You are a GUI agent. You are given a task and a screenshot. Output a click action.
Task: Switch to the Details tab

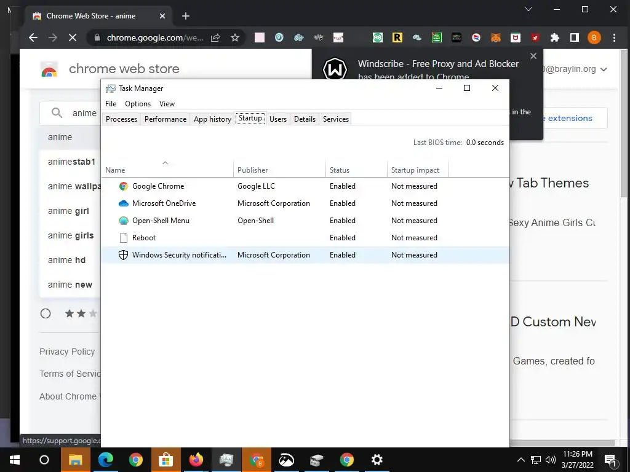(x=305, y=119)
